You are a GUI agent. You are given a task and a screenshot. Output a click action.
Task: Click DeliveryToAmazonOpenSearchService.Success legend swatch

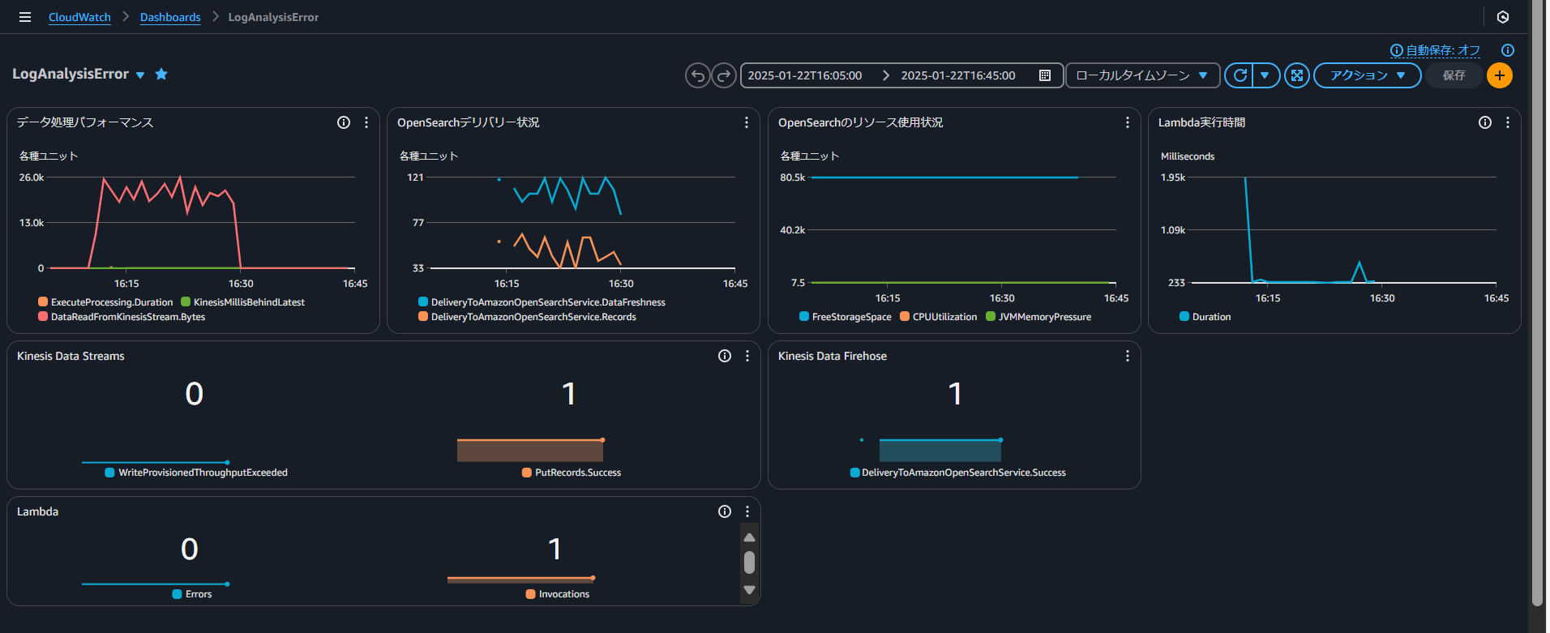point(854,473)
